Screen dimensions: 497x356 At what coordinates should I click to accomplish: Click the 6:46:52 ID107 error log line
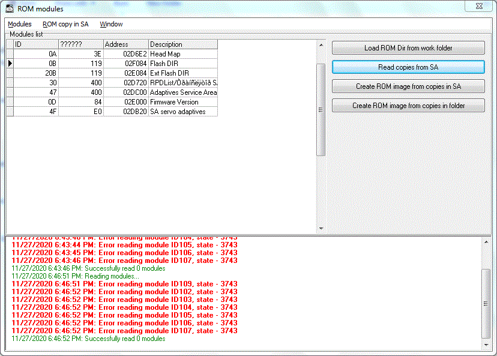click(125, 331)
